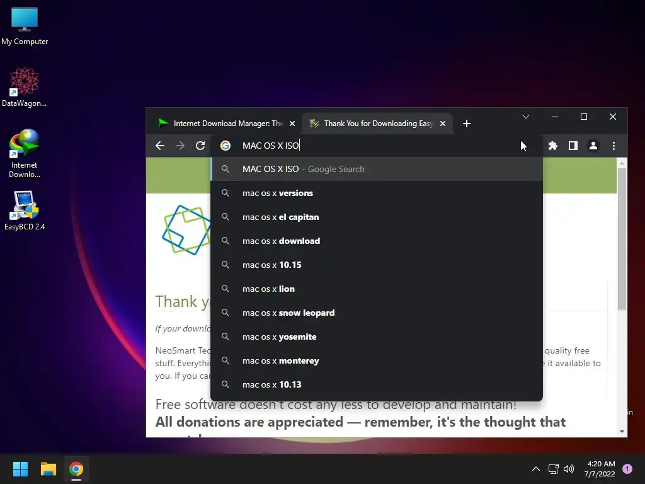Select the mac os x versions suggestion

(x=377, y=193)
